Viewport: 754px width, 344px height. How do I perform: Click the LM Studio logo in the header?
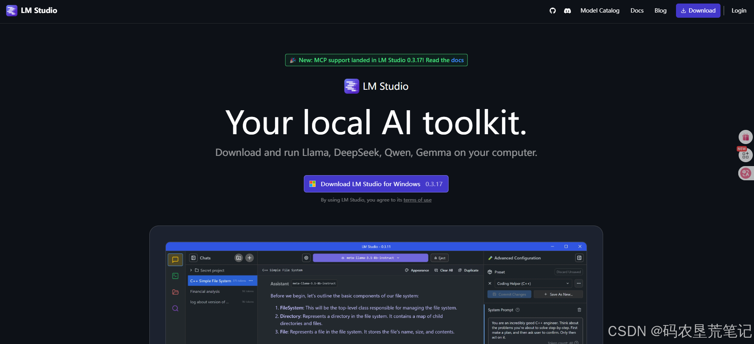(x=32, y=11)
